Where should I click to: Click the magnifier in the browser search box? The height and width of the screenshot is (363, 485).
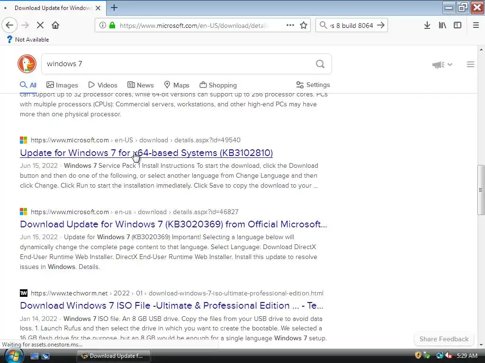[323, 26]
